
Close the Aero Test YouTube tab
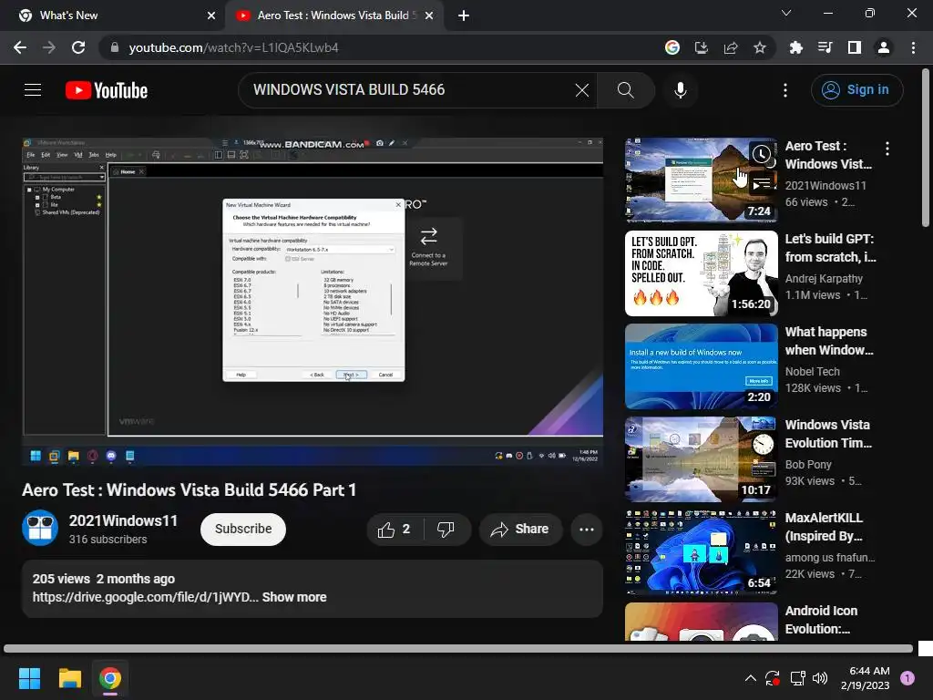coord(429,15)
